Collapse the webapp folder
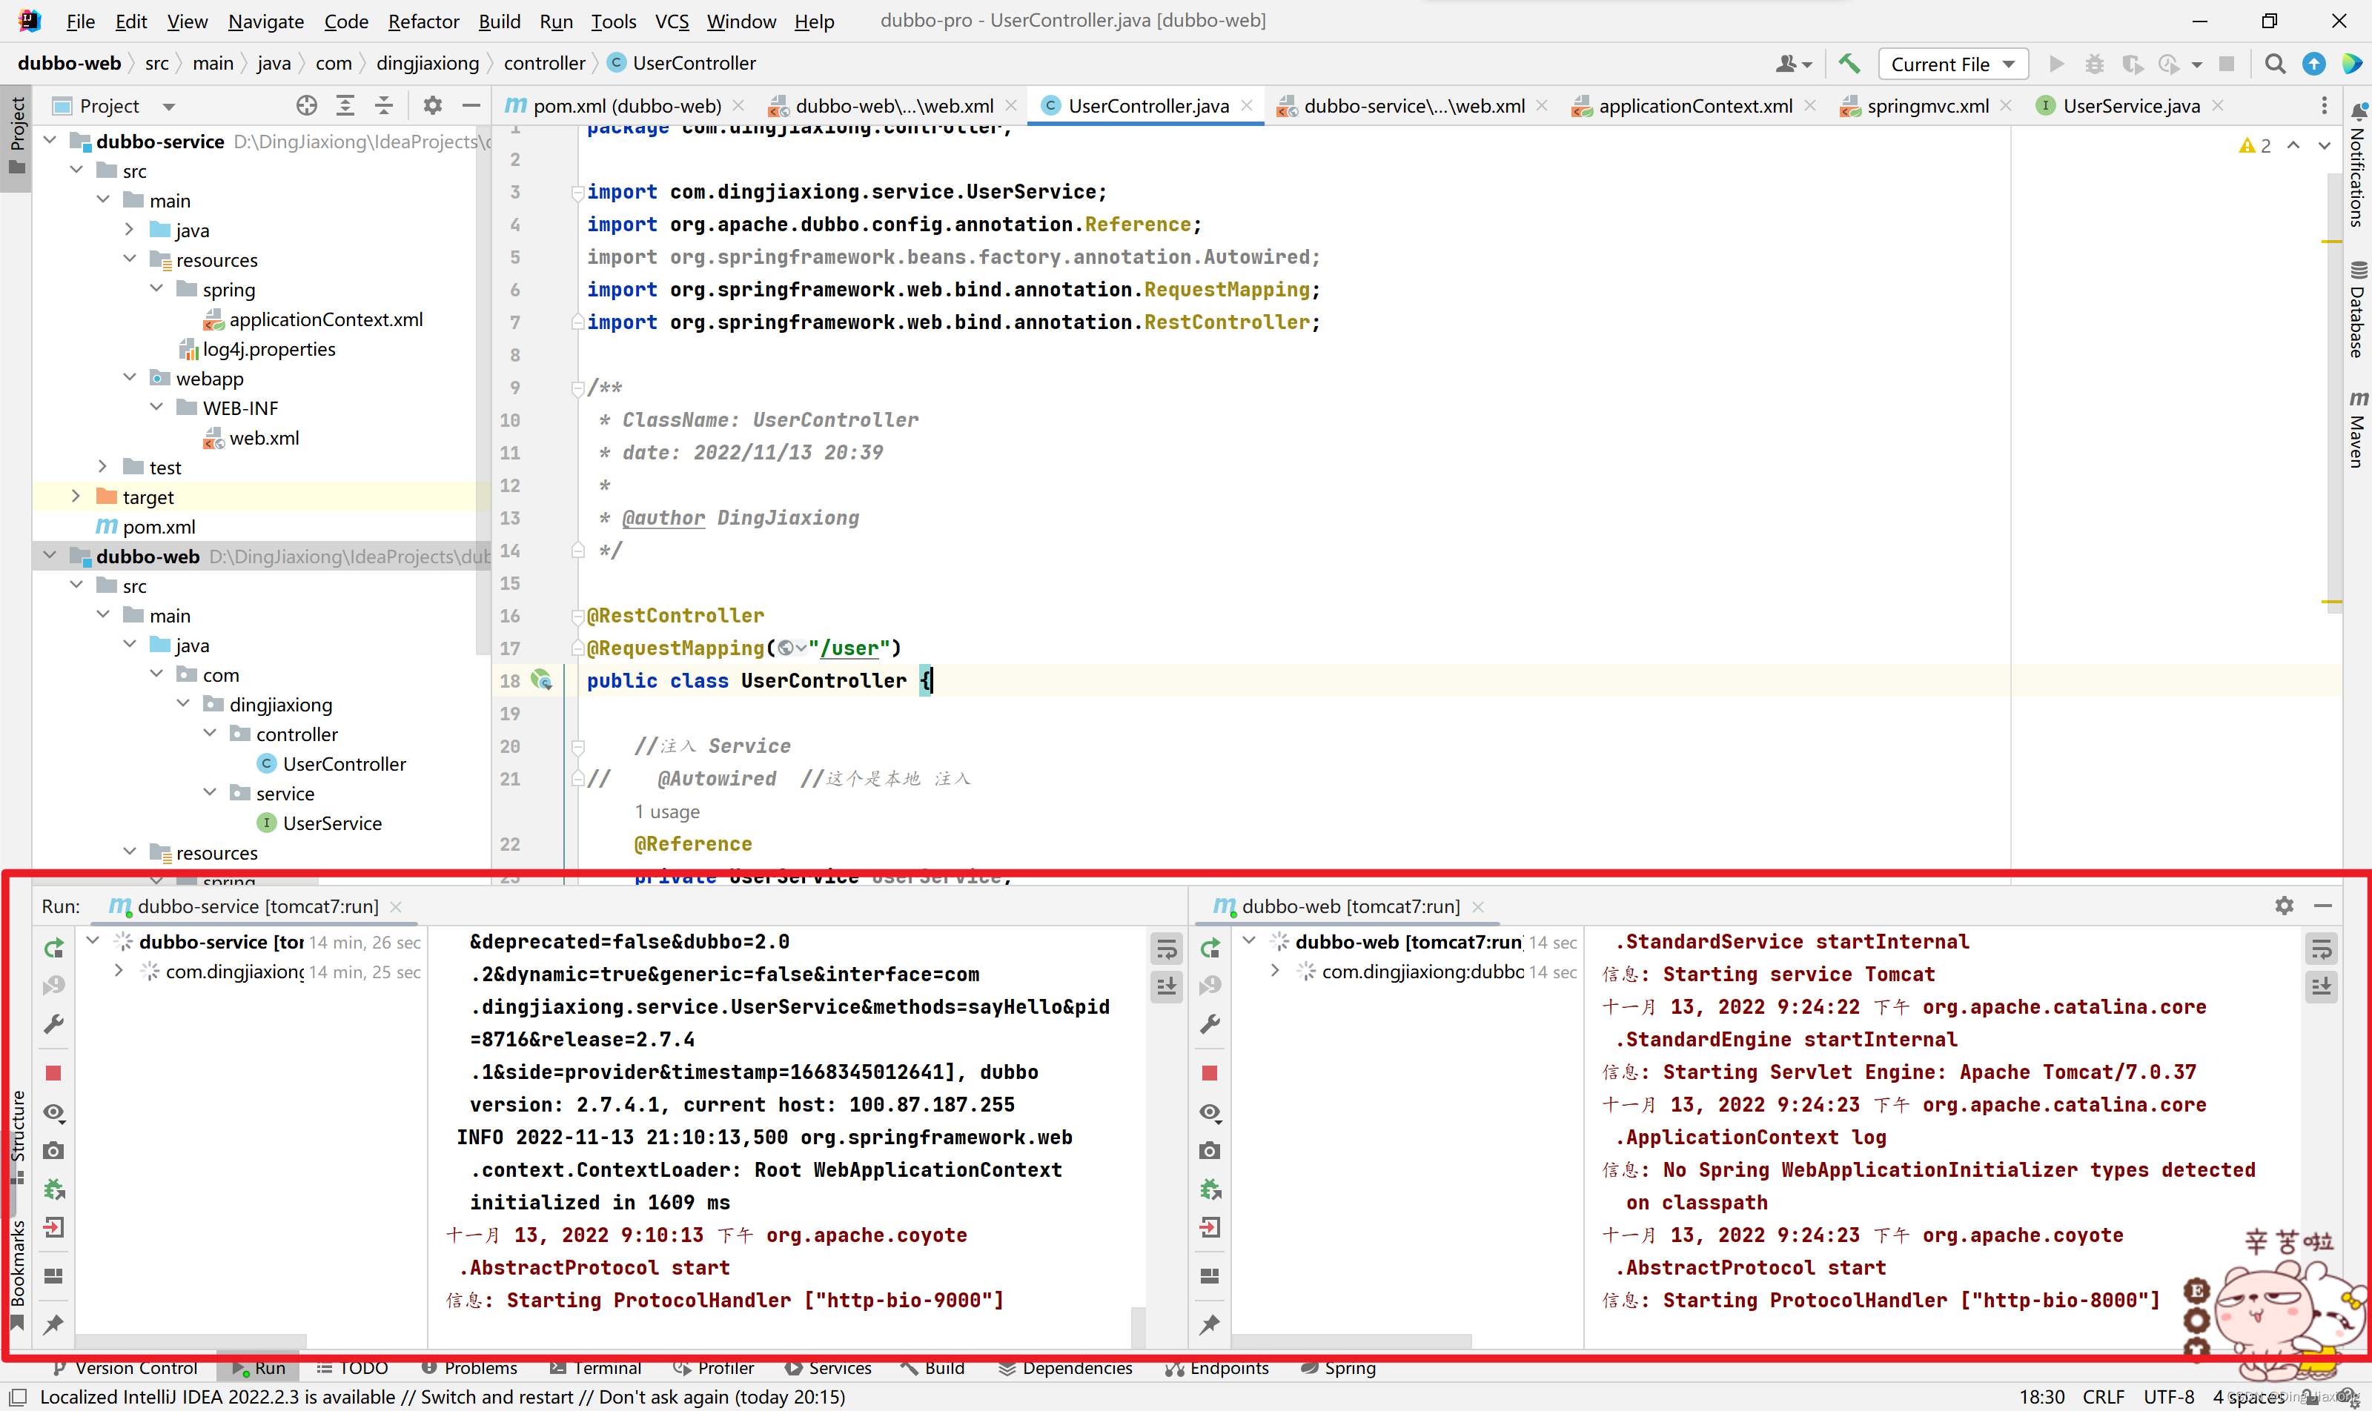Image resolution: width=2372 pixels, height=1411 pixels. (x=129, y=377)
